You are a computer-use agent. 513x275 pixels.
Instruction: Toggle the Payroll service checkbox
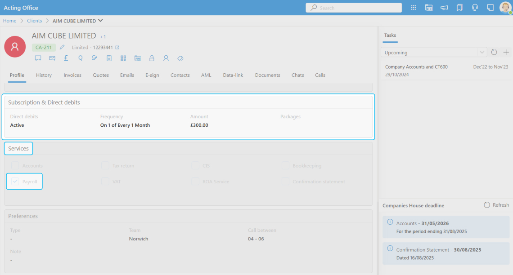[15, 182]
